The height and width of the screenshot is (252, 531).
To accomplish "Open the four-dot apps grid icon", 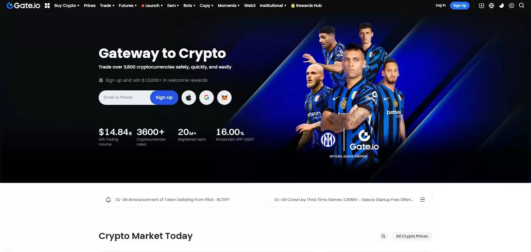I will coord(47,6).
